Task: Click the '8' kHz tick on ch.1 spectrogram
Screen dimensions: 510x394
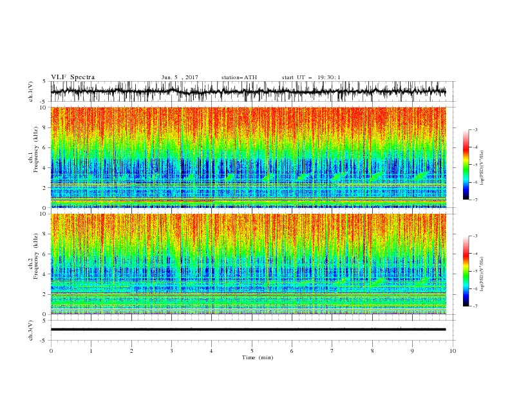Action: click(x=45, y=127)
